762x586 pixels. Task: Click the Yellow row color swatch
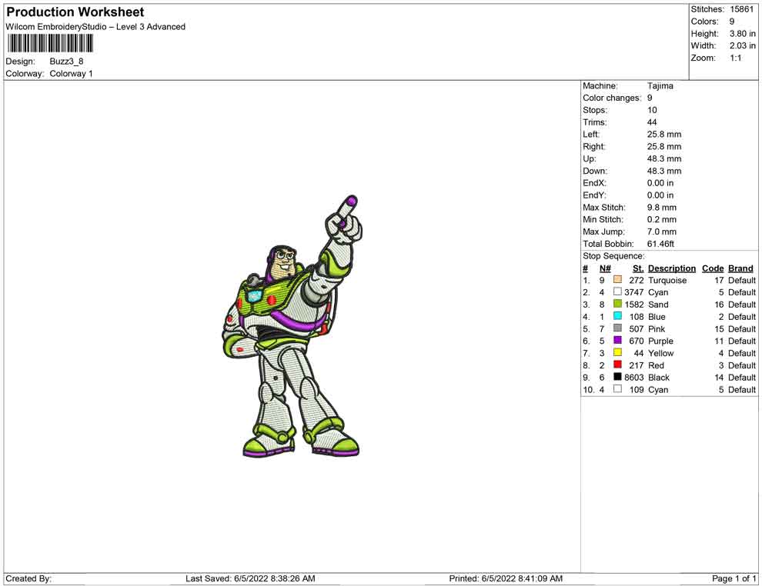pyautogui.click(x=617, y=352)
